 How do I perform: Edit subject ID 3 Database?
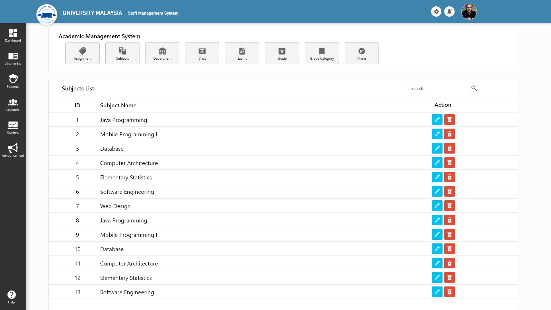tap(437, 148)
